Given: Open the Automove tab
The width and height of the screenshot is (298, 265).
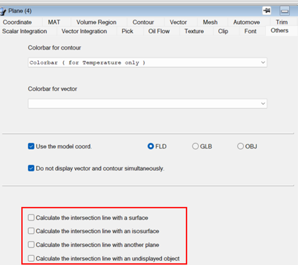Looking at the screenshot, I should click(246, 22).
